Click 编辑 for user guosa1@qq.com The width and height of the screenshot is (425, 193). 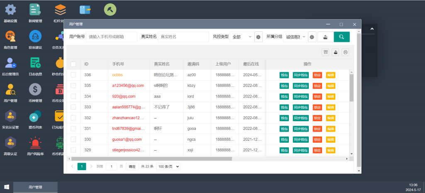click(330, 139)
